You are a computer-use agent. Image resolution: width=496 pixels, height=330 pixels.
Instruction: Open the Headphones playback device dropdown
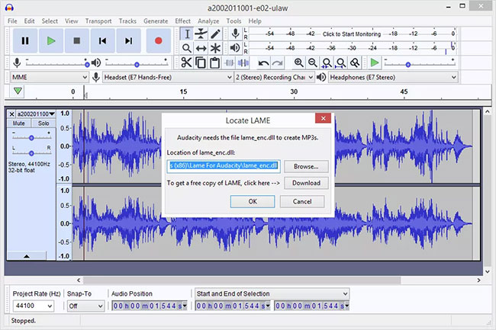pos(393,77)
